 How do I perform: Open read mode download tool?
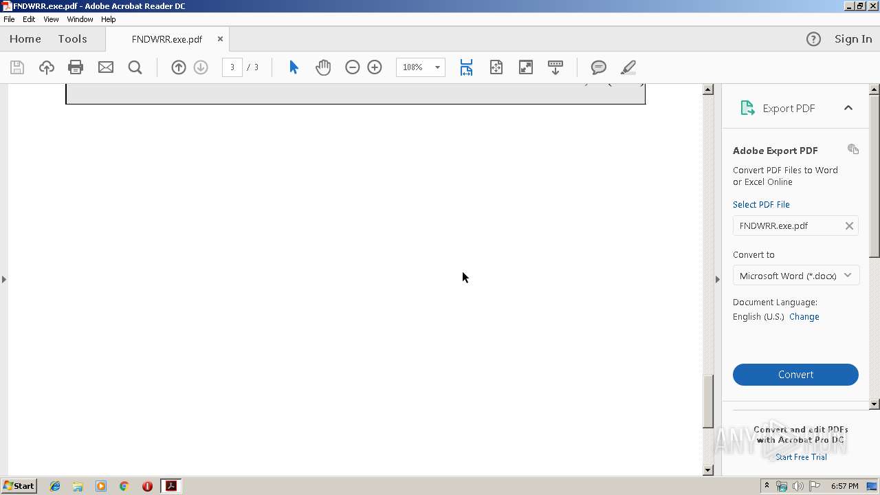[555, 67]
